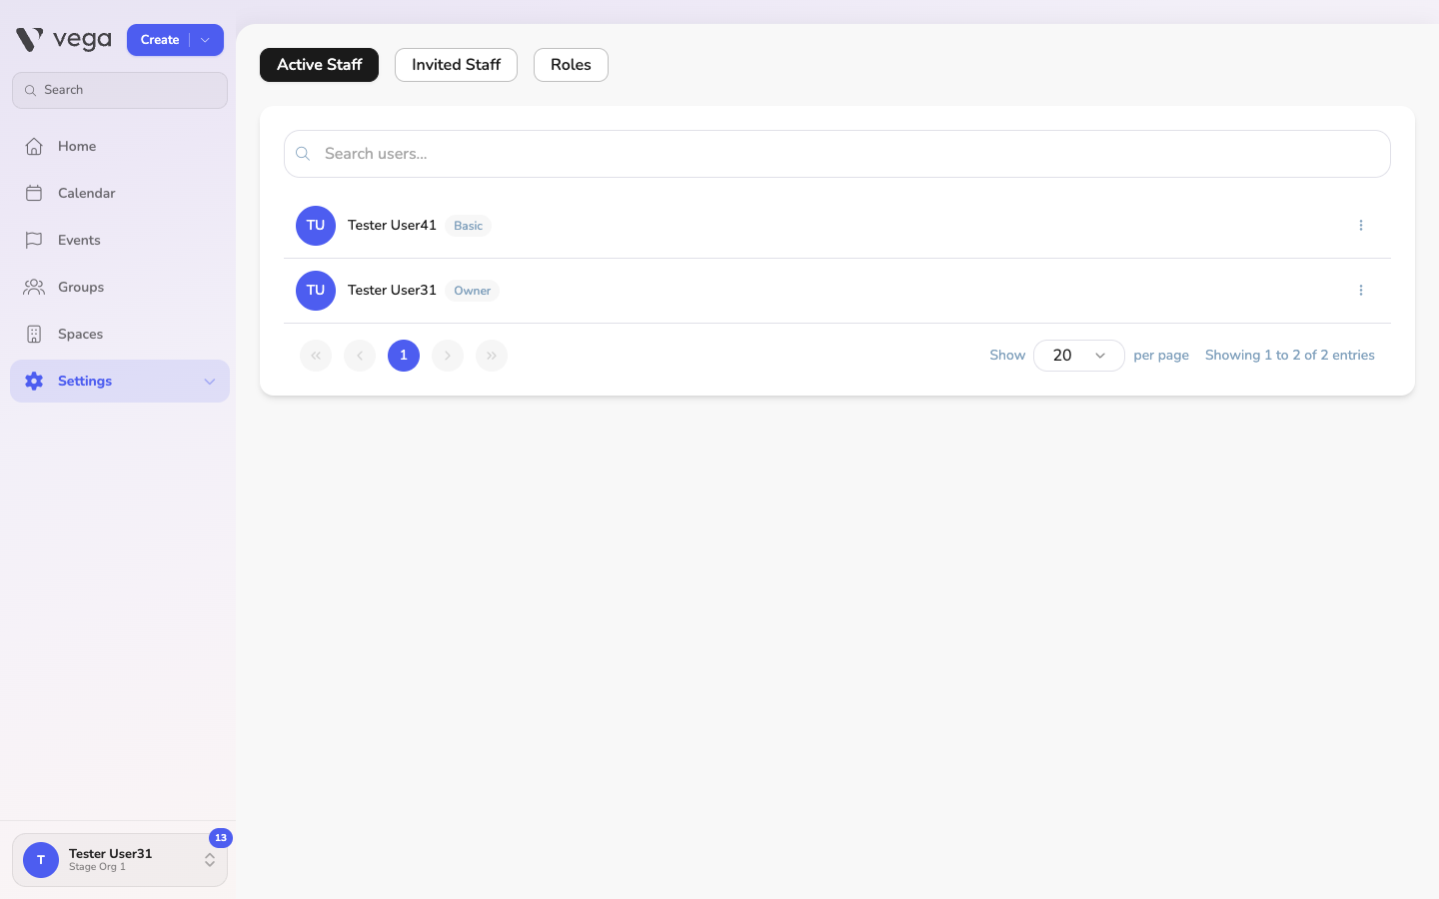Click the Events flag icon
The height and width of the screenshot is (899, 1439).
(34, 241)
